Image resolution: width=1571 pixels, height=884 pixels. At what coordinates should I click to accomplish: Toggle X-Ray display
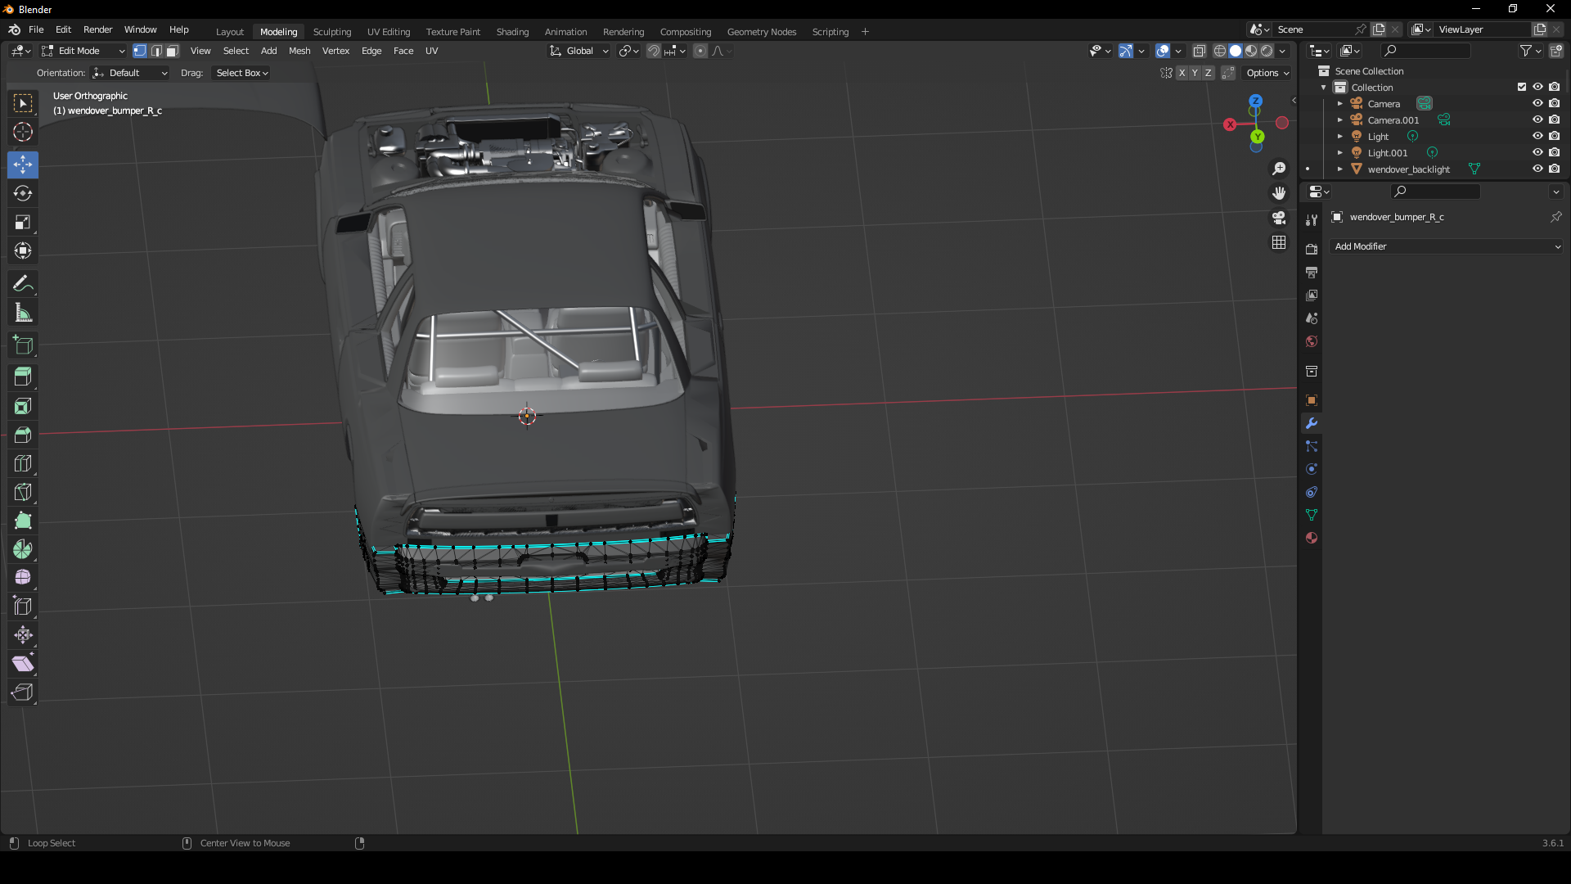[x=1200, y=51]
